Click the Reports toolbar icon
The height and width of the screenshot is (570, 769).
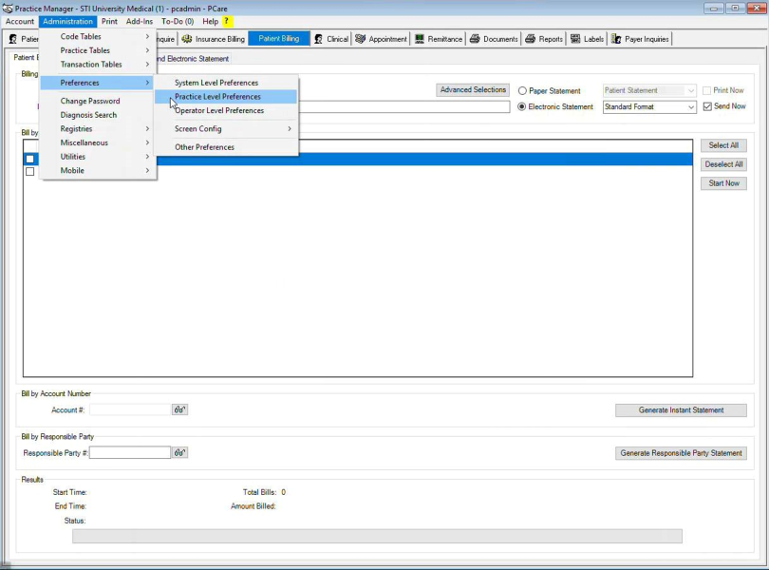click(x=530, y=39)
